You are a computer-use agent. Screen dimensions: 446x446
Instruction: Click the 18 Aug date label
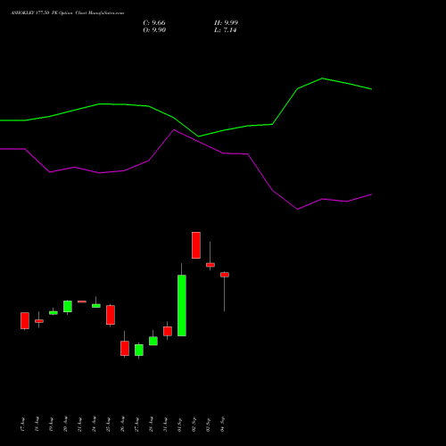point(37,425)
